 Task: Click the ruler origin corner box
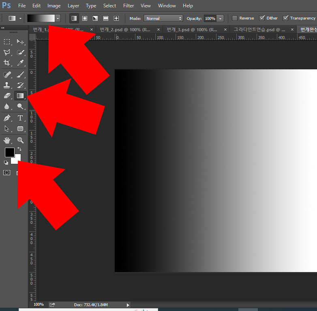point(32,37)
